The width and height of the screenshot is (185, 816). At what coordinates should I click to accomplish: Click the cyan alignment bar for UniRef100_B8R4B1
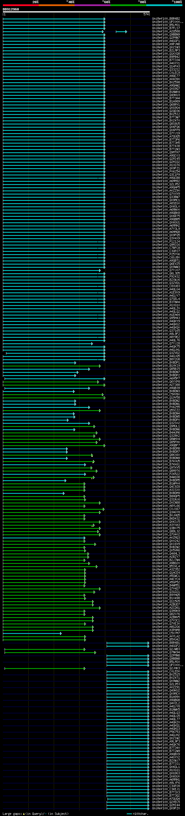[x=128, y=643]
